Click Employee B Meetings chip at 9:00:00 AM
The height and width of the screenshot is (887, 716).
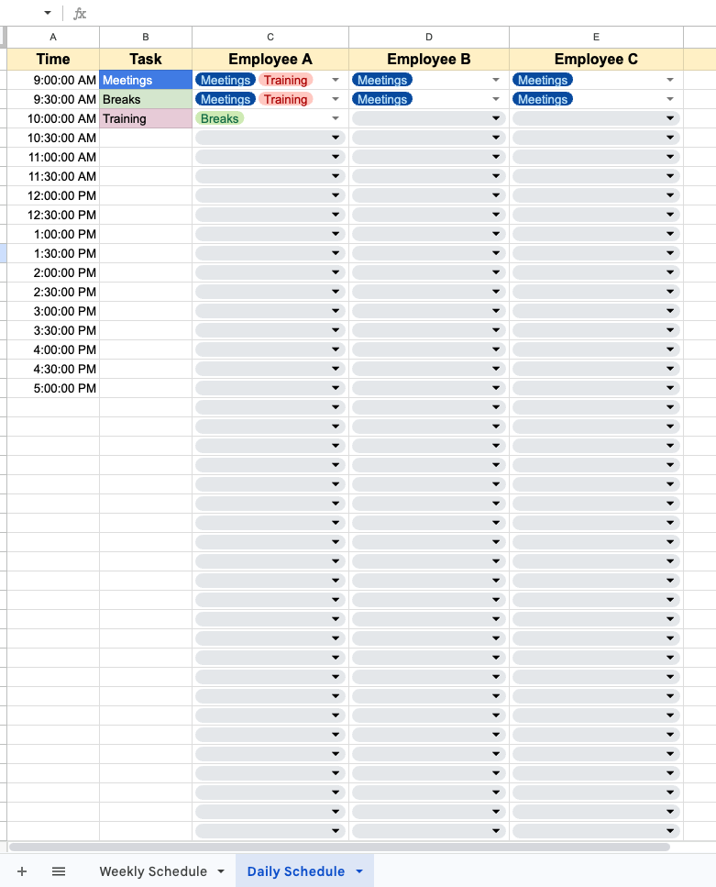point(382,80)
